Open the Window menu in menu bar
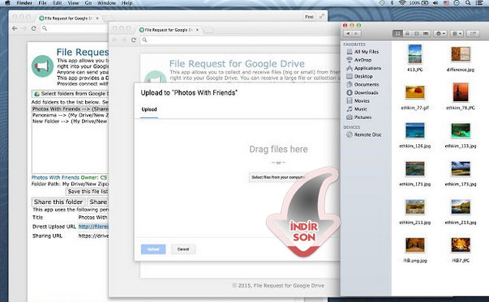This screenshot has height=302, width=489. click(107, 3)
